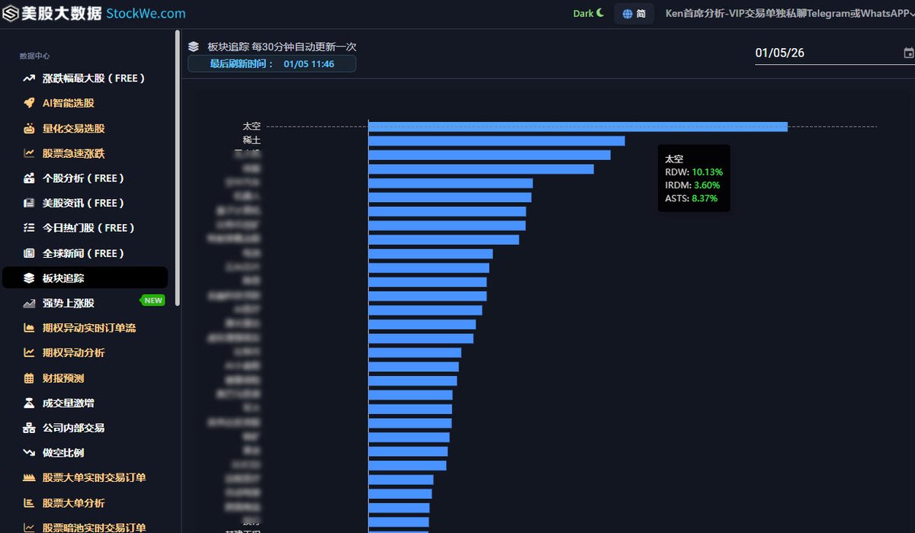
Task: Open 做空比例 entry
Action: (x=63, y=453)
